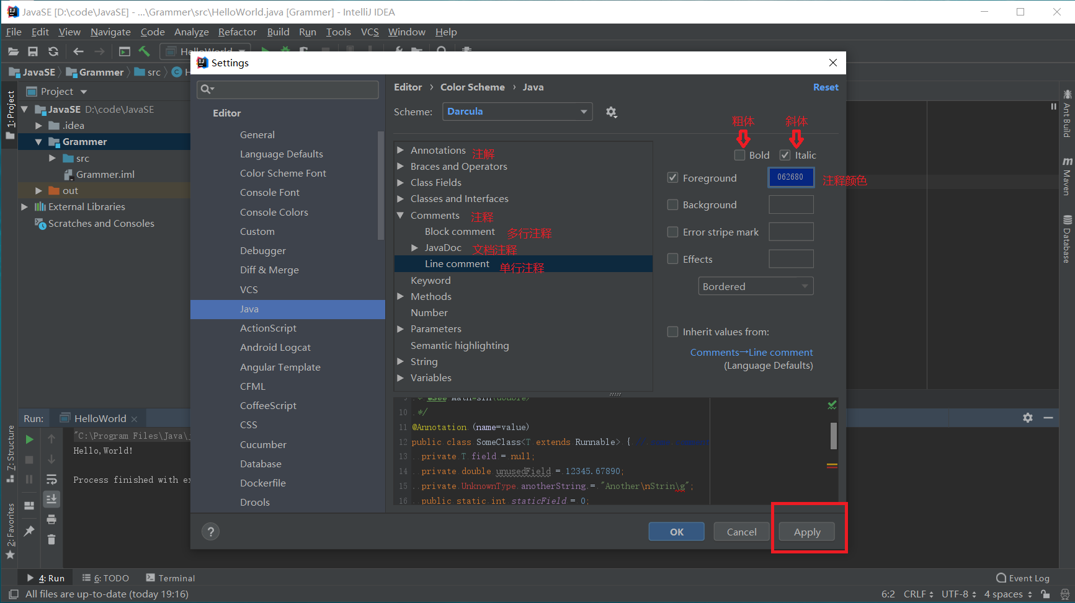The width and height of the screenshot is (1075, 603).
Task: Toggle soft-wrap icon in Run panel
Action: [x=51, y=479]
